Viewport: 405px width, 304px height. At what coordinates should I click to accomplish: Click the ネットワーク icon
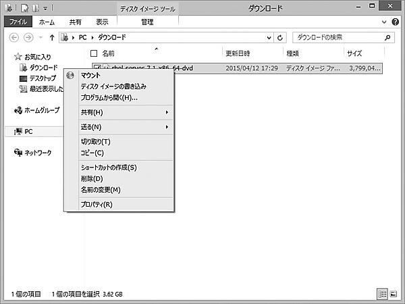tap(18, 153)
